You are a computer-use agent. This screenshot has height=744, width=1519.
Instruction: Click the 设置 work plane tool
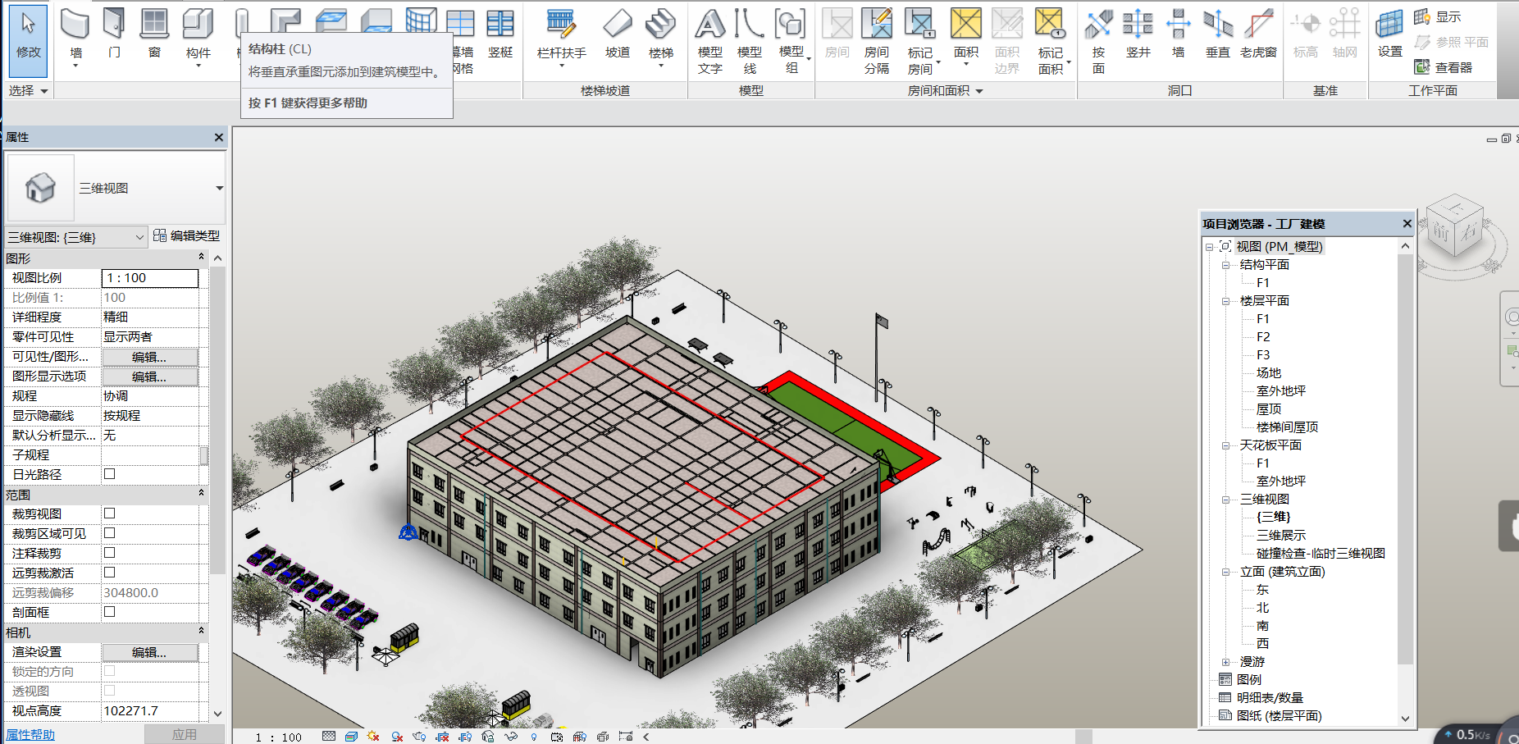(x=1390, y=35)
